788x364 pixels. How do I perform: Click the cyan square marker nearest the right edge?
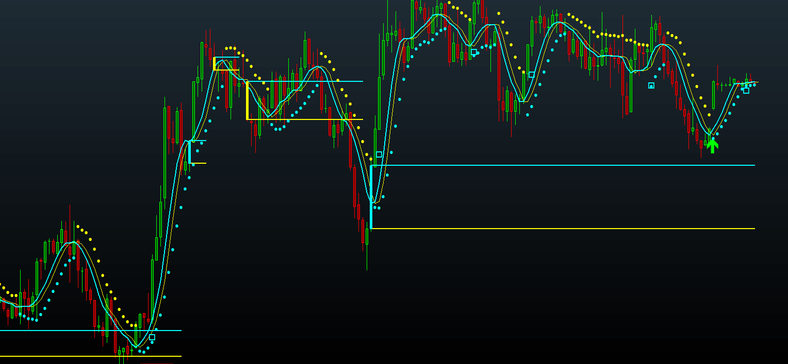coord(746,91)
